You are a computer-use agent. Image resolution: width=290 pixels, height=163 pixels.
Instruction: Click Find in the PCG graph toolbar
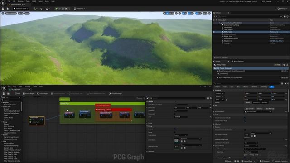[x=17, y=94]
